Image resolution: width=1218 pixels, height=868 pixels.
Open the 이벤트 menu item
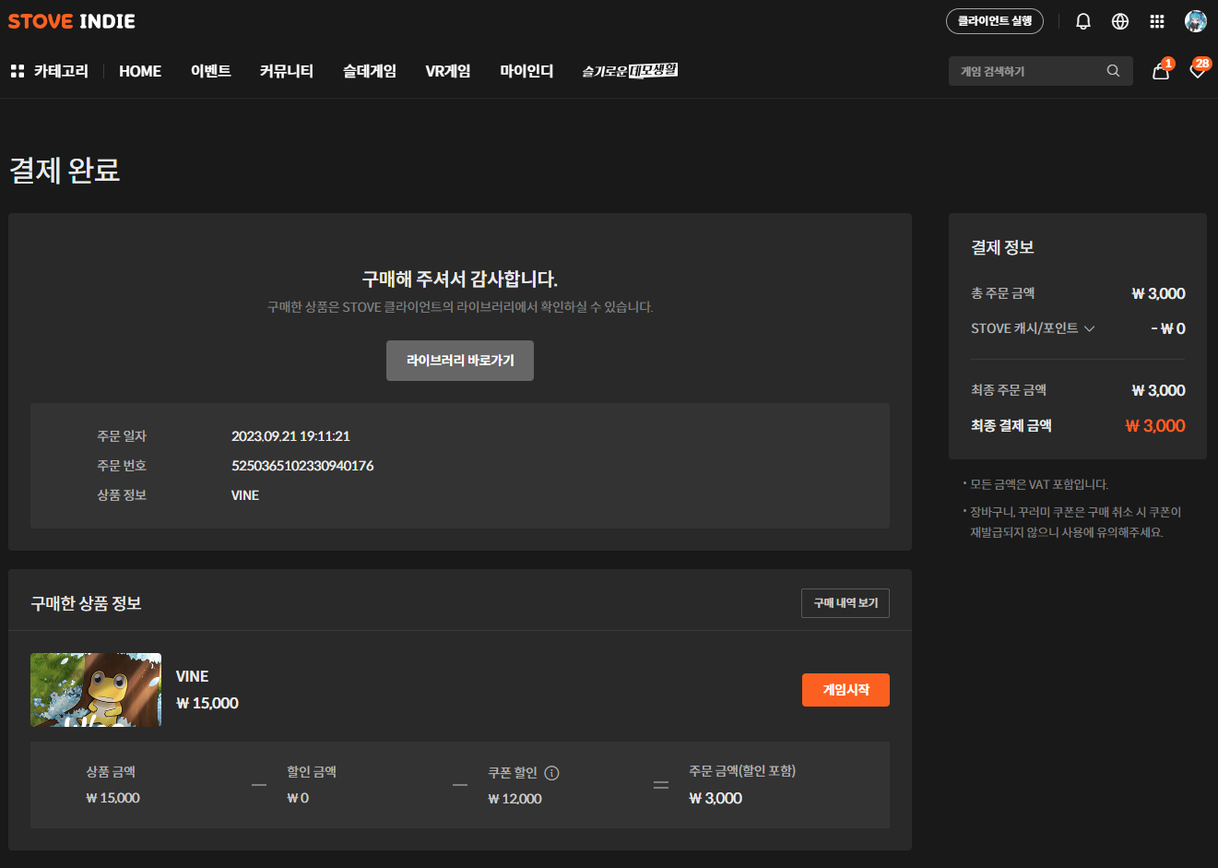click(210, 71)
